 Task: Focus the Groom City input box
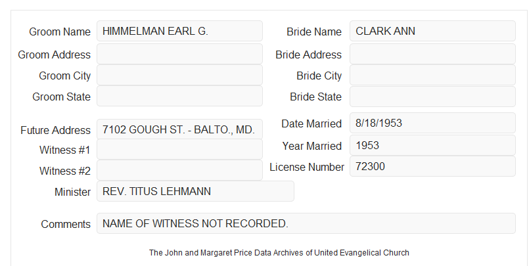(x=179, y=75)
